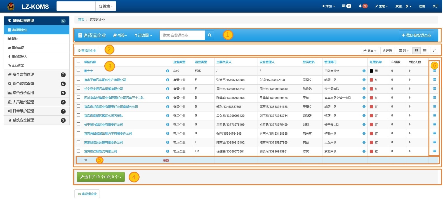Image resolution: width=443 pixels, height=200 pixels.
Task: Check the box for 长宁县安源汽车运输有限公司
Action: [78, 88]
